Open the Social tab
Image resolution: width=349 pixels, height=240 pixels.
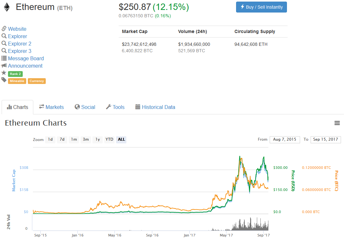(x=85, y=107)
